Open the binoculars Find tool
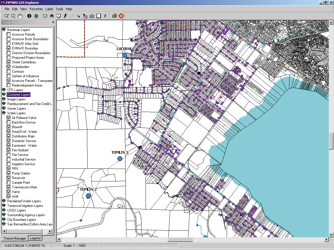 pos(52,16)
